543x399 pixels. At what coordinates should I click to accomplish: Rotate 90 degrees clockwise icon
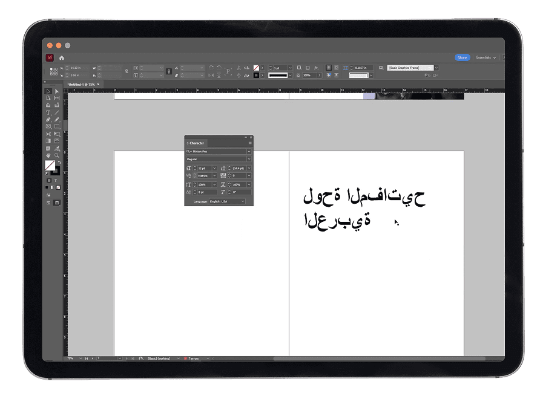click(x=211, y=68)
